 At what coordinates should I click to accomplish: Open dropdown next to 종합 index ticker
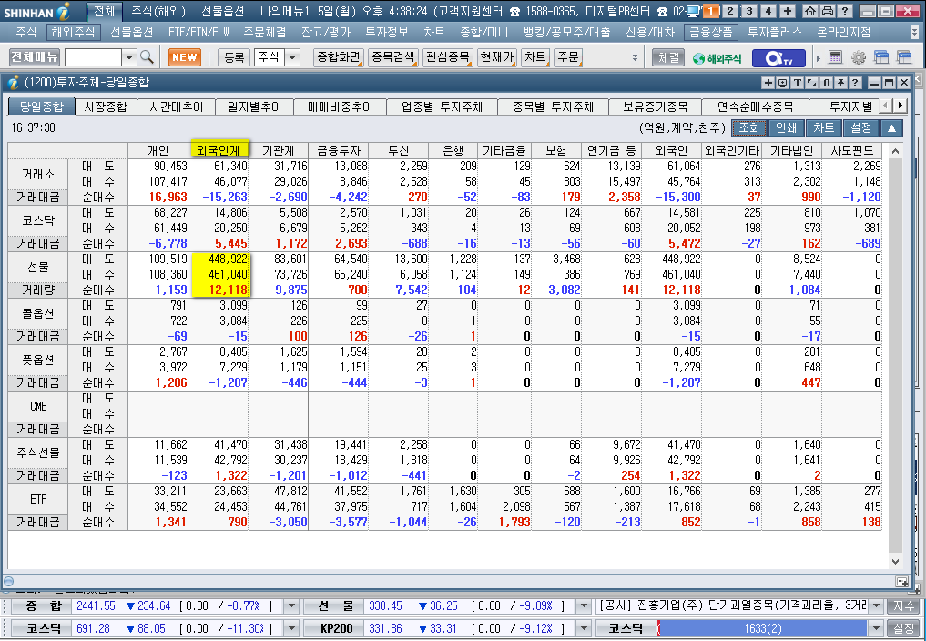click(x=291, y=605)
